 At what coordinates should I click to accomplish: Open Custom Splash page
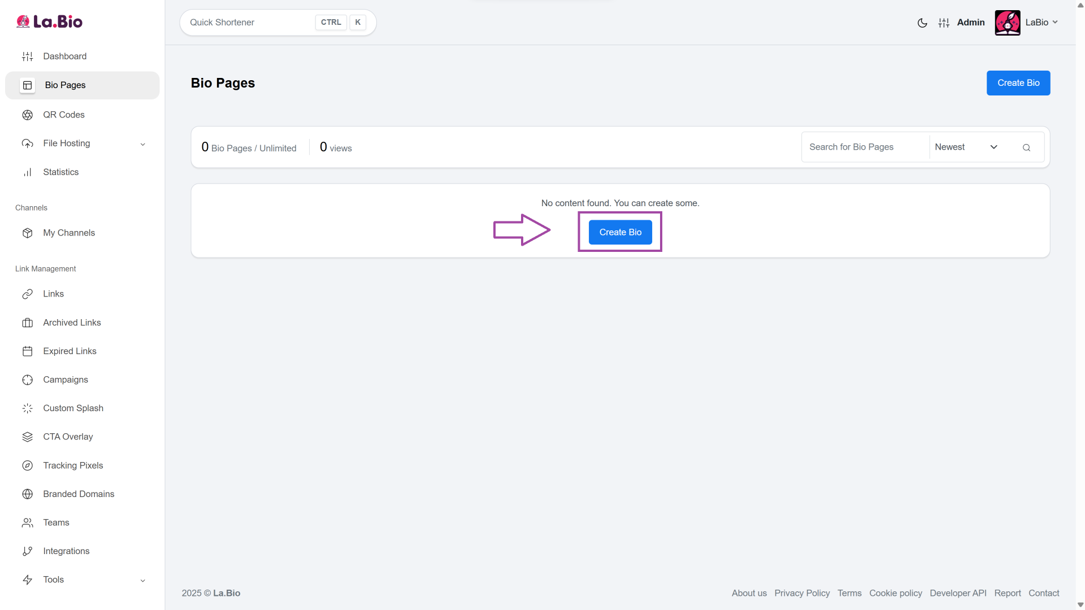73,408
